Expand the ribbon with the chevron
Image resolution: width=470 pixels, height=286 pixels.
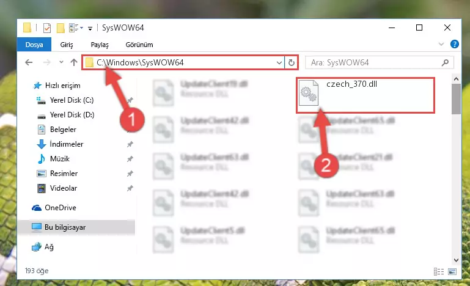pyautogui.click(x=441, y=45)
